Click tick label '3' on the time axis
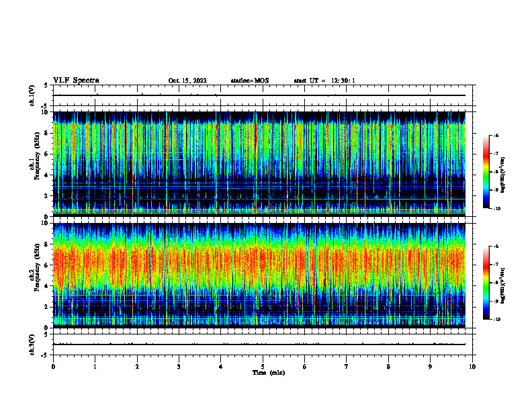Image resolution: width=532 pixels, height=411 pixels. coord(179,367)
